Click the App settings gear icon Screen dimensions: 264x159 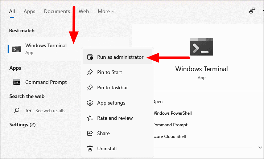coord(90,103)
